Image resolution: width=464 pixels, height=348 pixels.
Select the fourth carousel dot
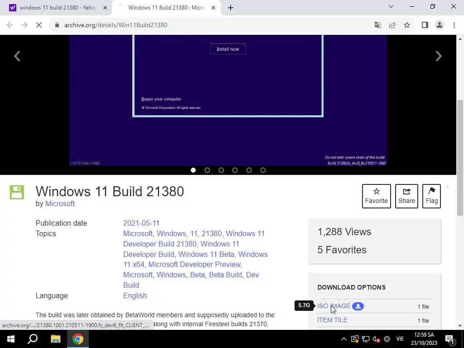pos(235,170)
